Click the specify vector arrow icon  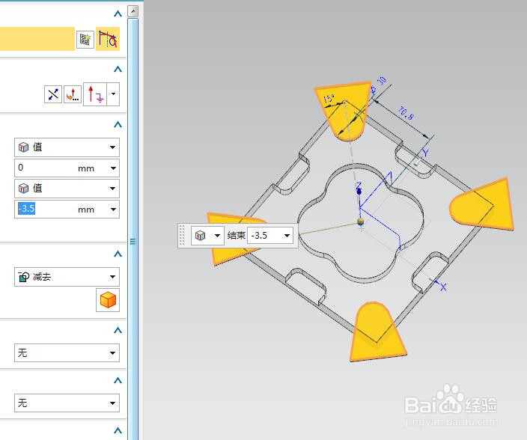coord(95,94)
